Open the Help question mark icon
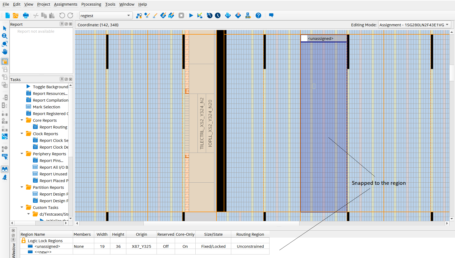 point(258,16)
